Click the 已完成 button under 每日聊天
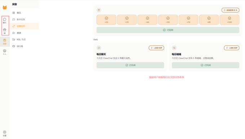The width and height of the screenshot is (245, 139). coord(130,65)
